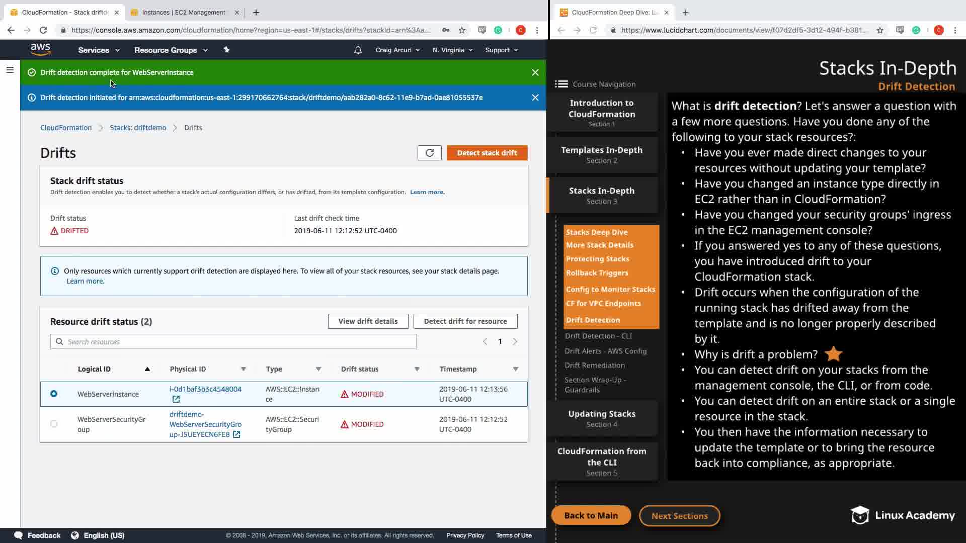Switch to Instances EC2 Management tab
Image resolution: width=966 pixels, height=543 pixels.
[x=183, y=12]
